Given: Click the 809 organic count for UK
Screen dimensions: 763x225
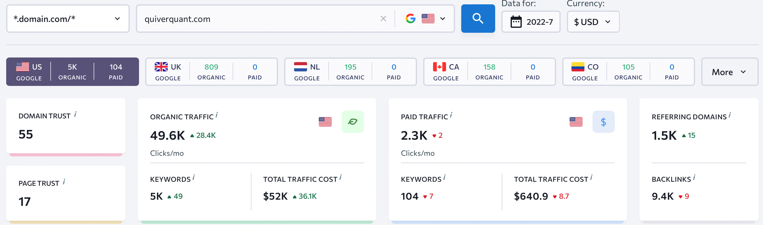Looking at the screenshot, I should pyautogui.click(x=211, y=67).
